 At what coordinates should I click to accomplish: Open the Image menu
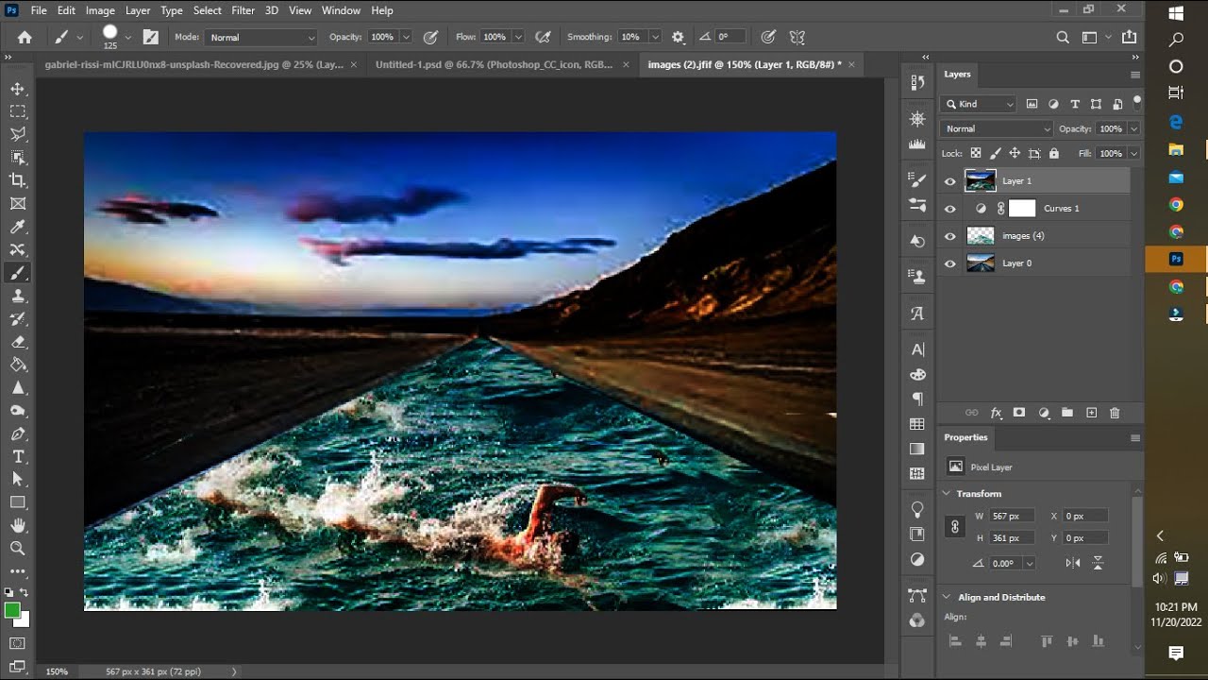(x=100, y=10)
